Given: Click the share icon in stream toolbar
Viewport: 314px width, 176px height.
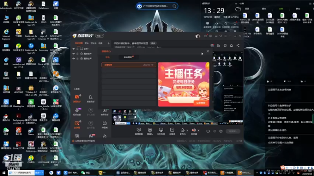Looking at the screenshot, I should pyautogui.click(x=238, y=45).
